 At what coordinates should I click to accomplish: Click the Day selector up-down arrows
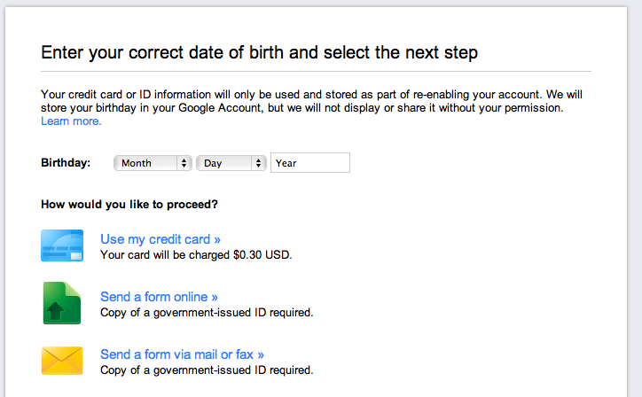(258, 163)
